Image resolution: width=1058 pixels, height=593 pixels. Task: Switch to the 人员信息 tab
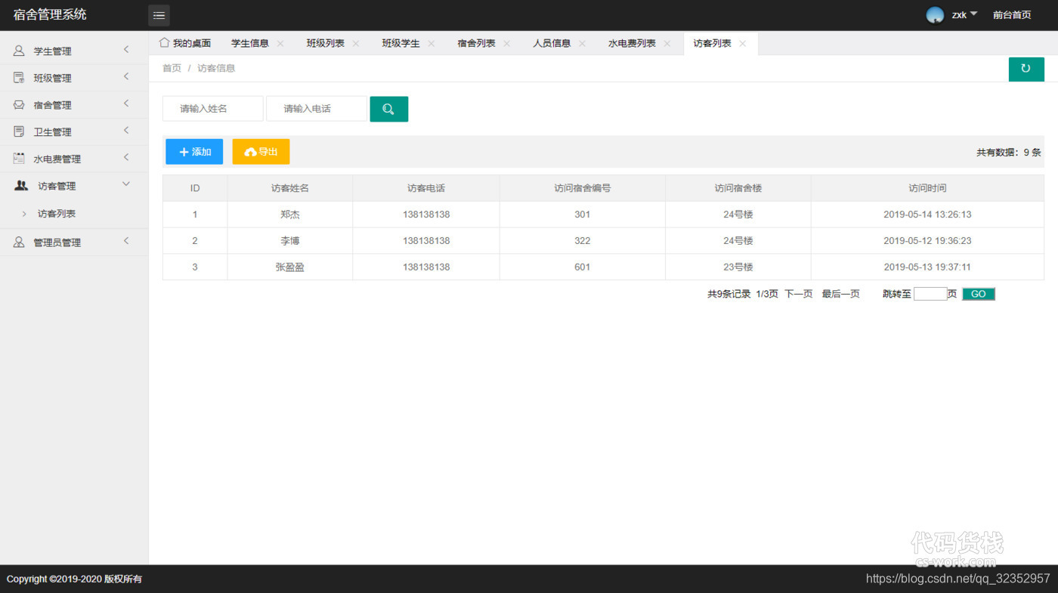(x=552, y=44)
